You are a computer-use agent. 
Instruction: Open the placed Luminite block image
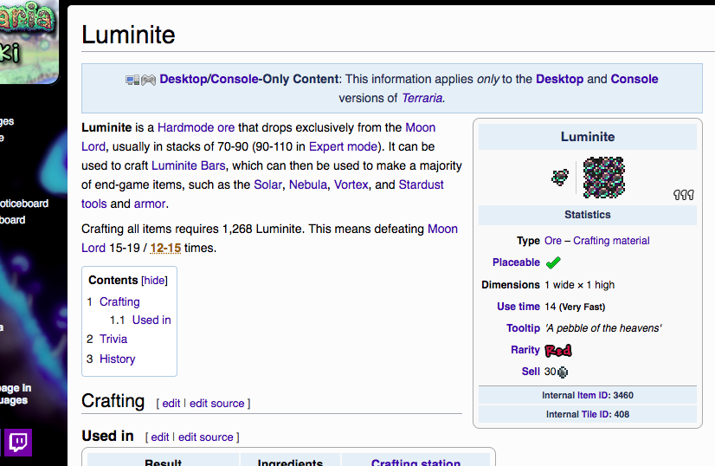click(603, 177)
